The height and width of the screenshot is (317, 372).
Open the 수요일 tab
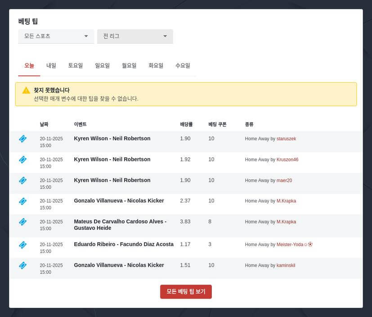tap(183, 66)
